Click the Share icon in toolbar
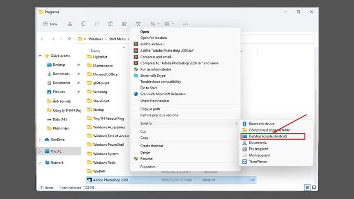354x199 pixels. pos(124,24)
